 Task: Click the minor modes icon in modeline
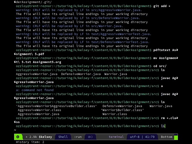[90, 137]
